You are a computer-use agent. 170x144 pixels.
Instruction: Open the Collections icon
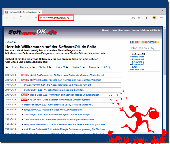point(147,18)
